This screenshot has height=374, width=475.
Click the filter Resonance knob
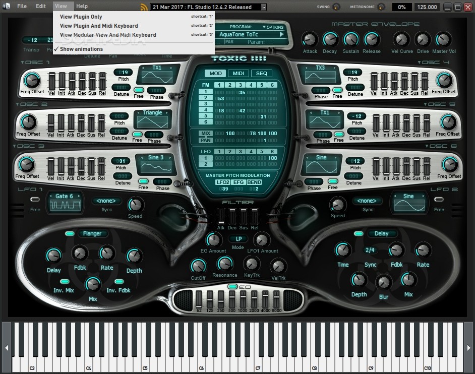click(225, 264)
